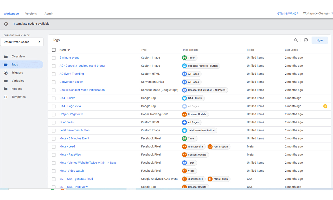Select checkbox for Conversion Linker tag
Image resolution: width=333 pixels, height=200 pixels.
tap(54, 82)
